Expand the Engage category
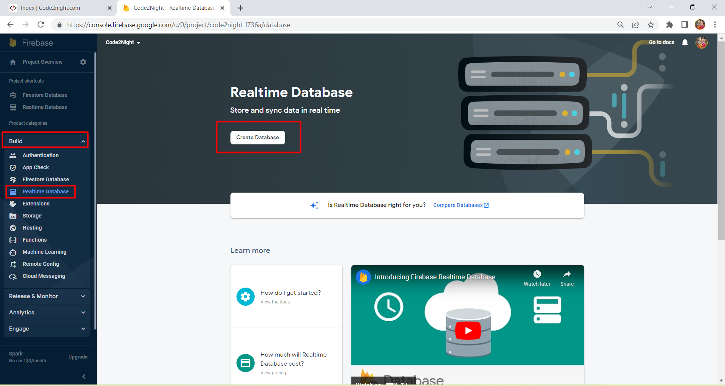 (x=83, y=329)
